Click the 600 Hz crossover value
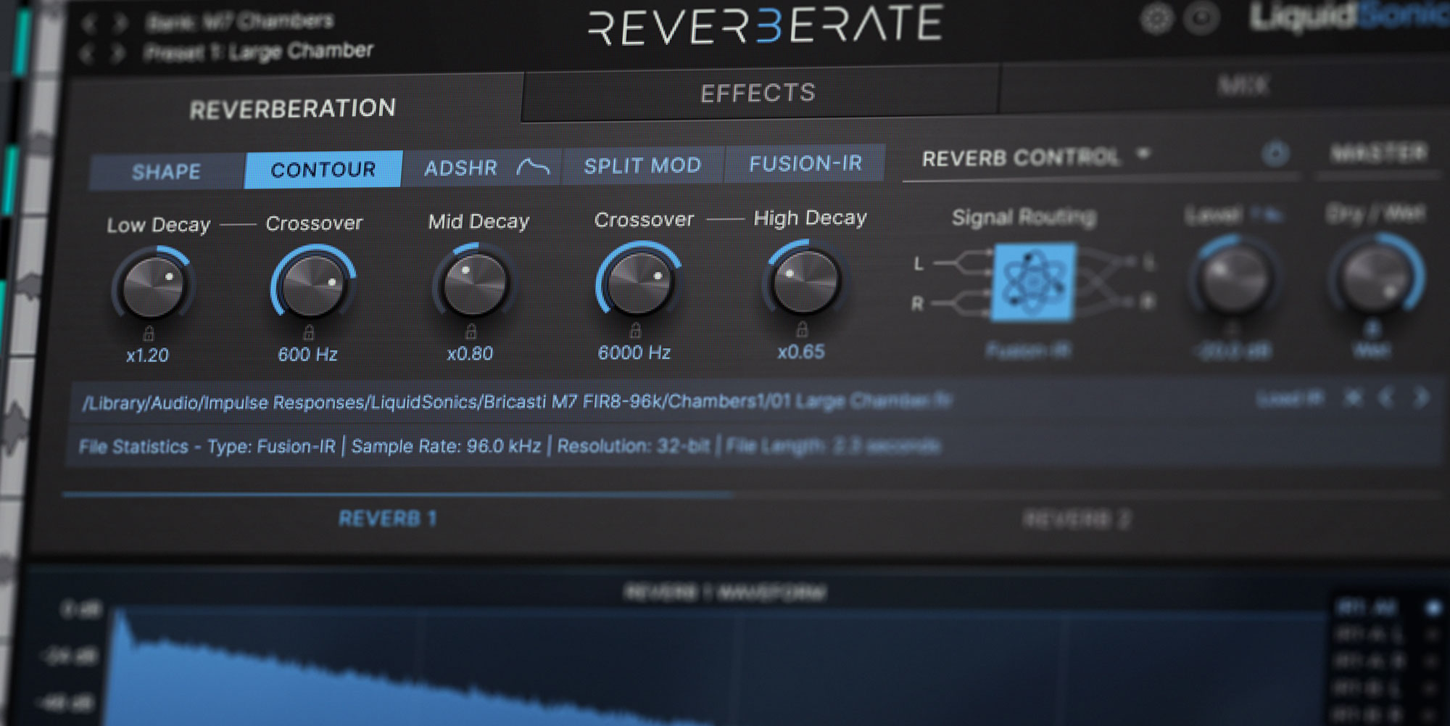 308,355
